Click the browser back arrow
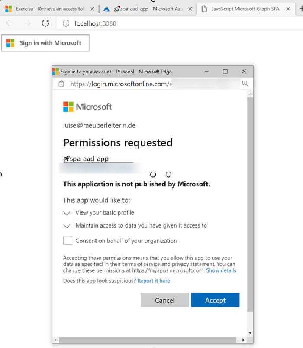This screenshot has height=348, width=303. pyautogui.click(x=10, y=23)
